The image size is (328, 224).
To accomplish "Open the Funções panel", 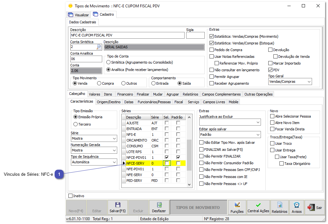I will [x=237, y=207].
